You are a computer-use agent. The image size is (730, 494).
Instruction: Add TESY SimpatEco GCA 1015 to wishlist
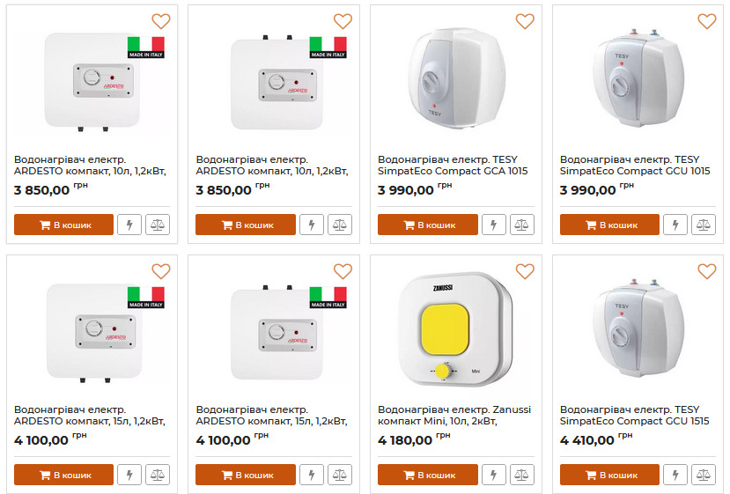point(525,21)
